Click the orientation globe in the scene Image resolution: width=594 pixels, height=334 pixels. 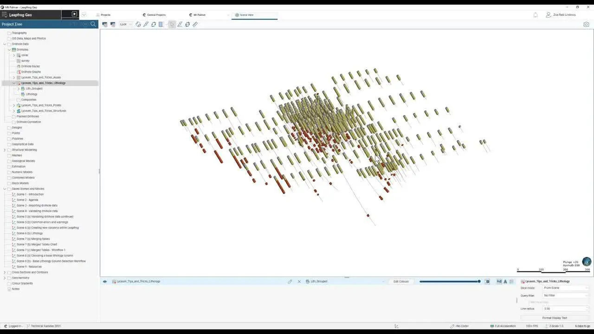[587, 262]
